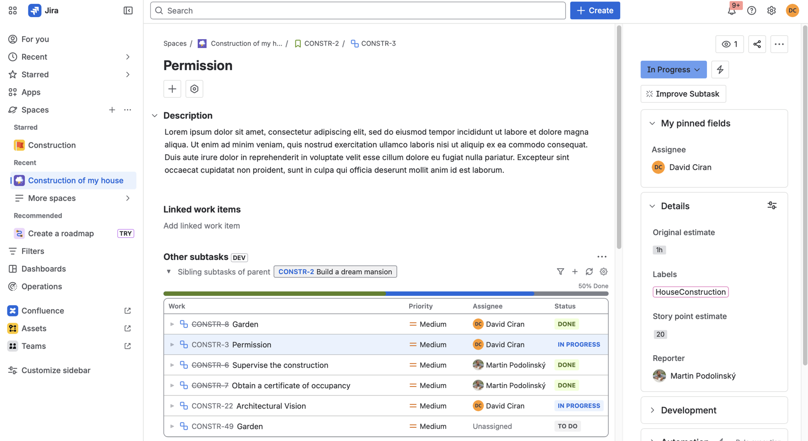Click the Create button

(595, 10)
